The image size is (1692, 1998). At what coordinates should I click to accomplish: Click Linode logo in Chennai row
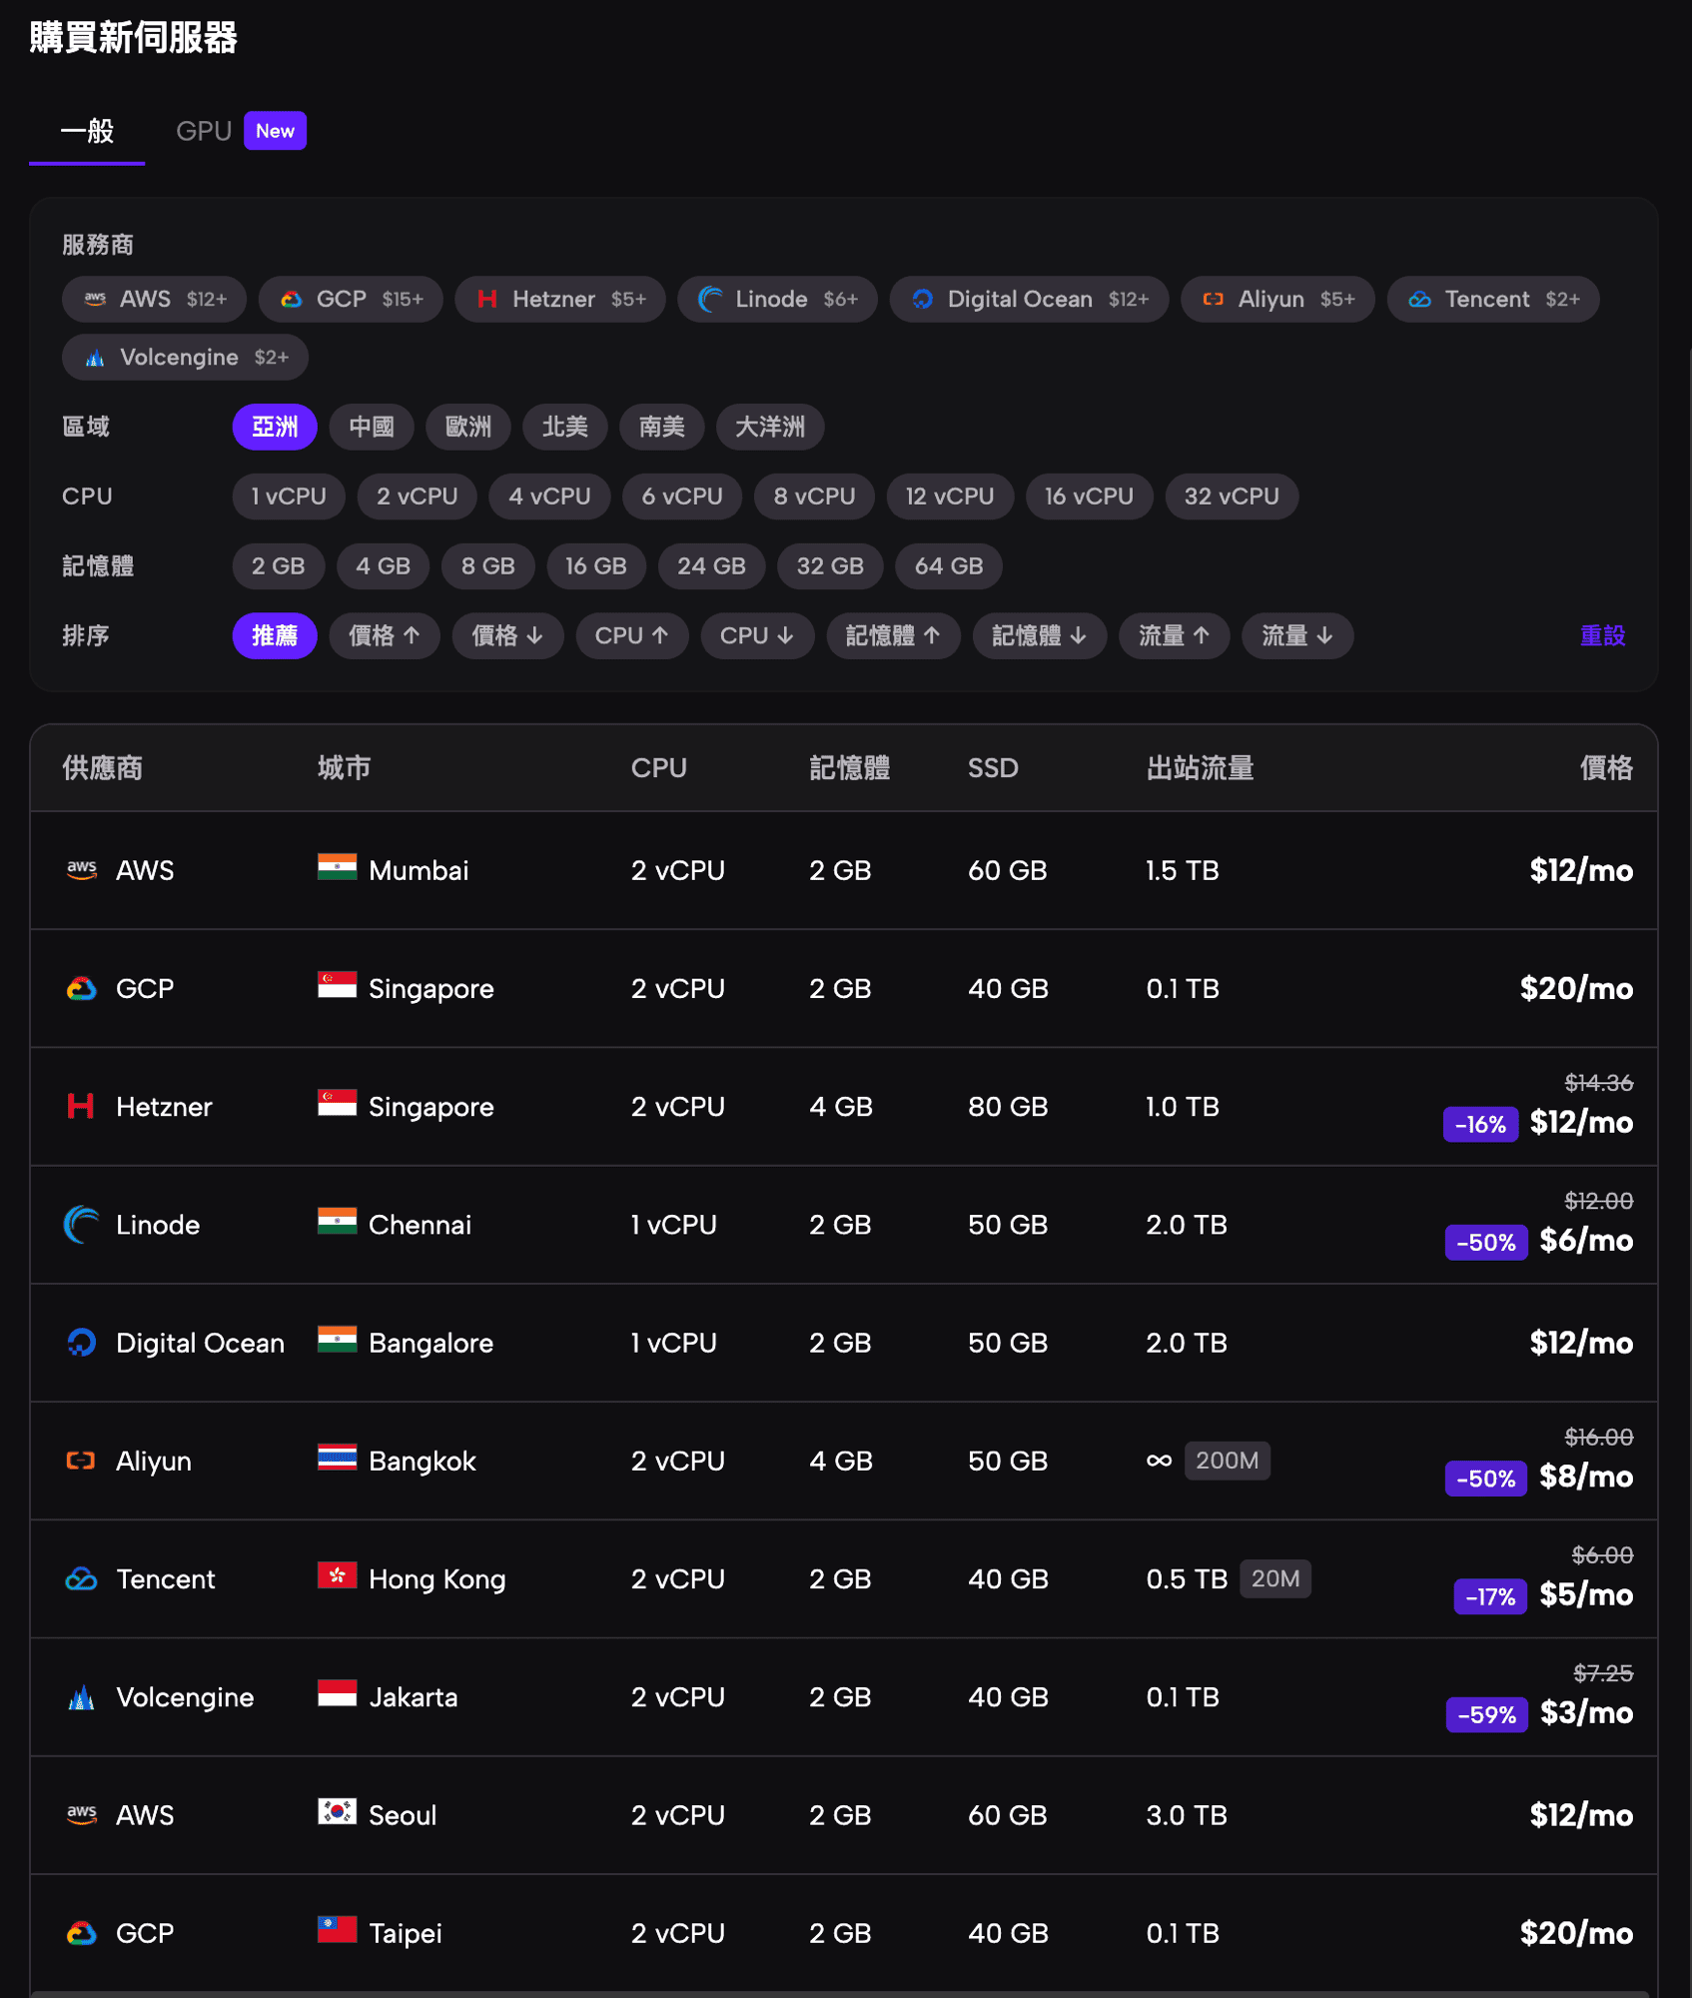click(81, 1225)
